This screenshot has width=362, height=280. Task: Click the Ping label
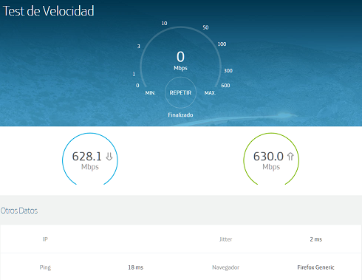tap(45, 267)
